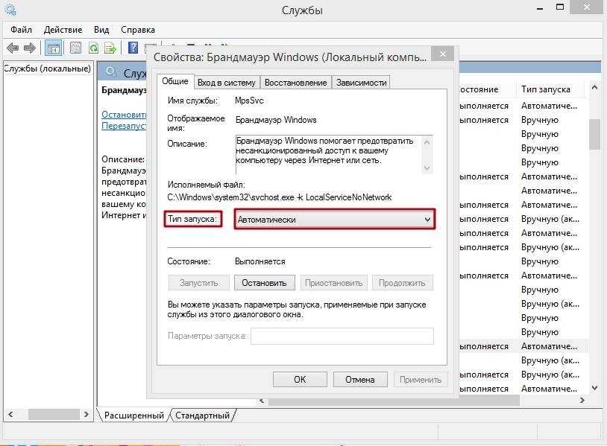Click the Отмена button
Screen dimensions: 607x446
[x=359, y=379]
